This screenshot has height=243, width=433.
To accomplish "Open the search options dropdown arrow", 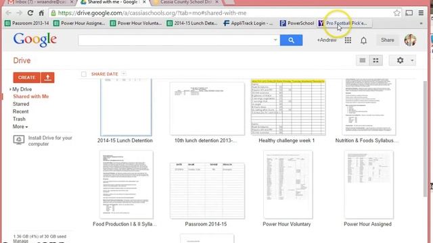I will click(275, 40).
